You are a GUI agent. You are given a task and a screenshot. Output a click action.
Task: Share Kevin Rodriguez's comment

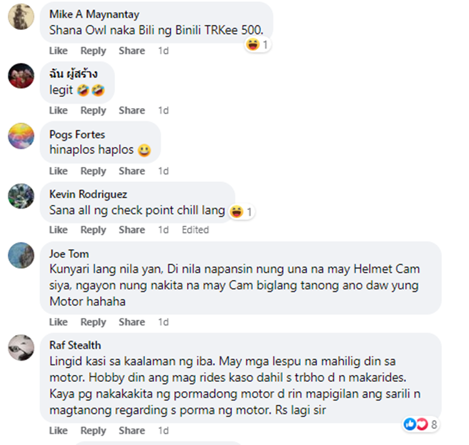132,230
